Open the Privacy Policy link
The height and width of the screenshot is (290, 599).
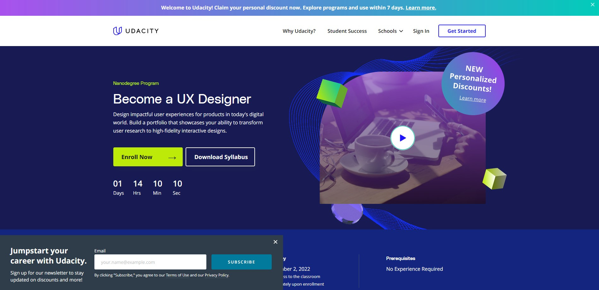point(216,275)
